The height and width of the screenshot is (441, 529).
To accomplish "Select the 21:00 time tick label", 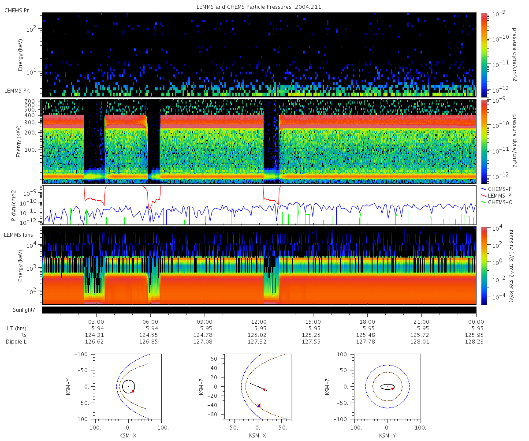I will point(421,321).
